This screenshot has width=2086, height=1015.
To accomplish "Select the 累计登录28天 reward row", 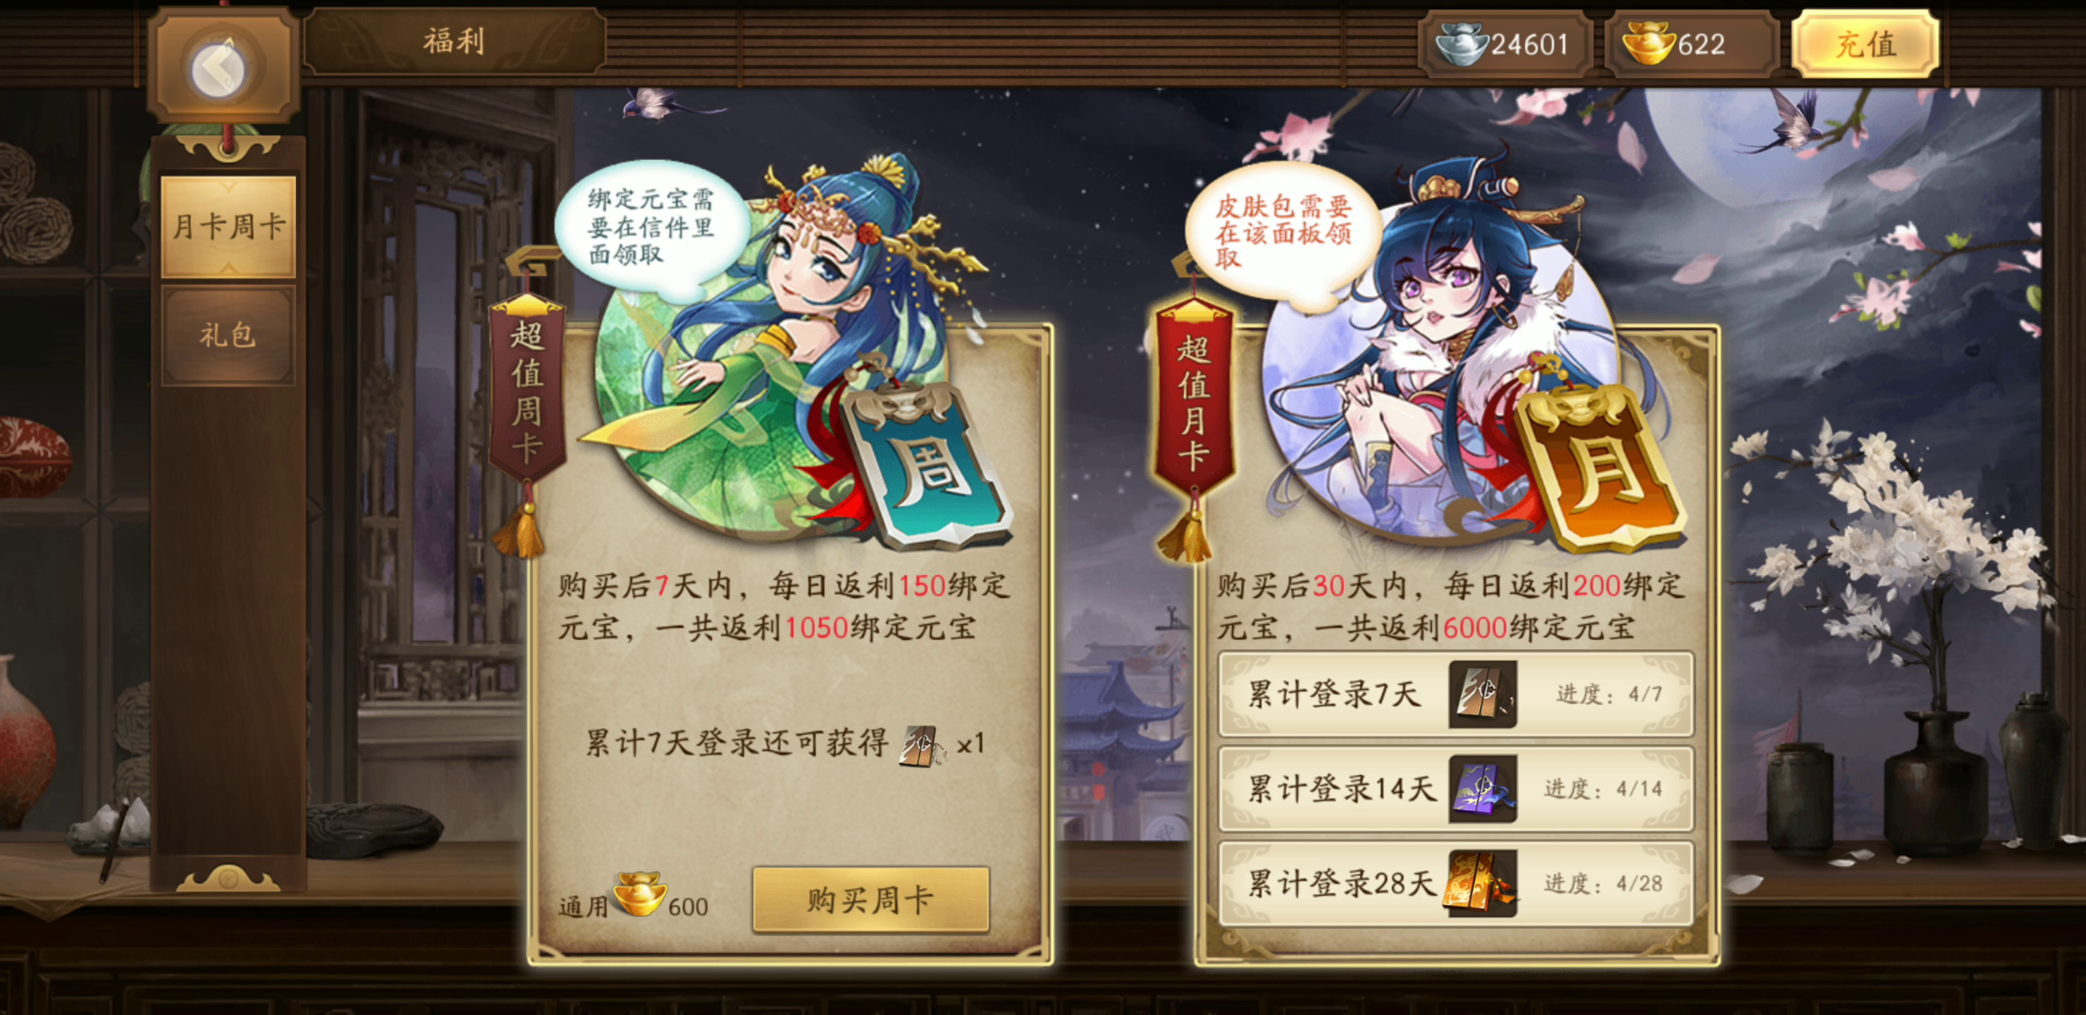I will point(1456,883).
